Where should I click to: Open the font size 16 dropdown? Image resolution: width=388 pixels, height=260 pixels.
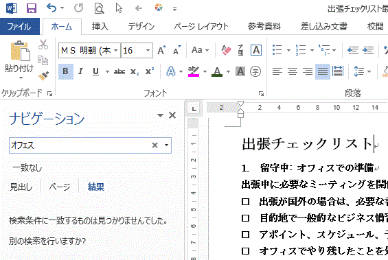148,50
